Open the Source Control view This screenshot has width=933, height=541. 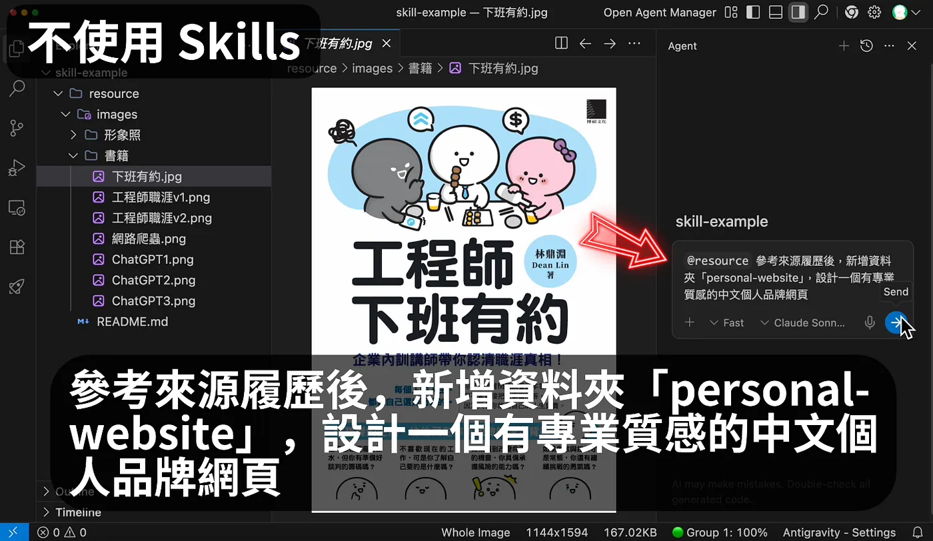(x=17, y=128)
